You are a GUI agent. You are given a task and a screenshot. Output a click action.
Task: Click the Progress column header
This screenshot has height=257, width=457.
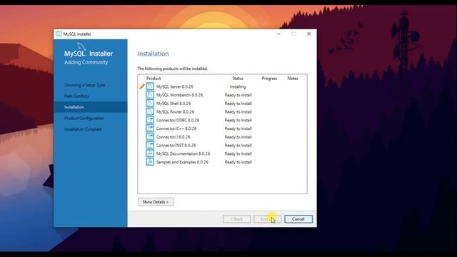[x=269, y=79]
